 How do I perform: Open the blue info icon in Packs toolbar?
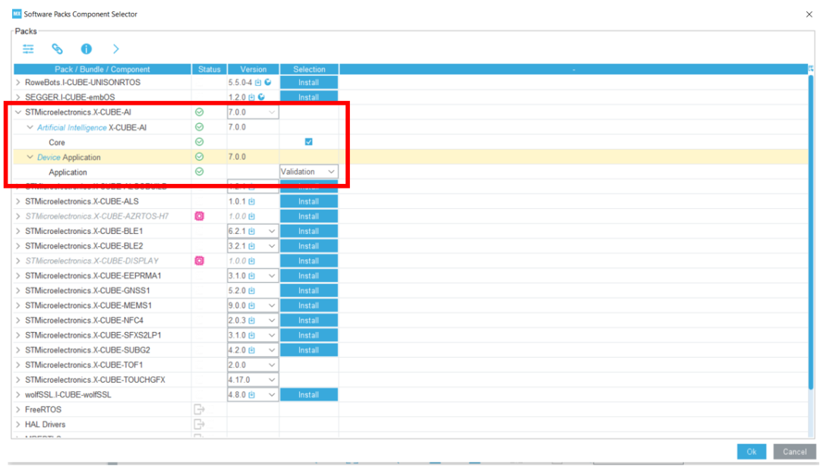[87, 49]
